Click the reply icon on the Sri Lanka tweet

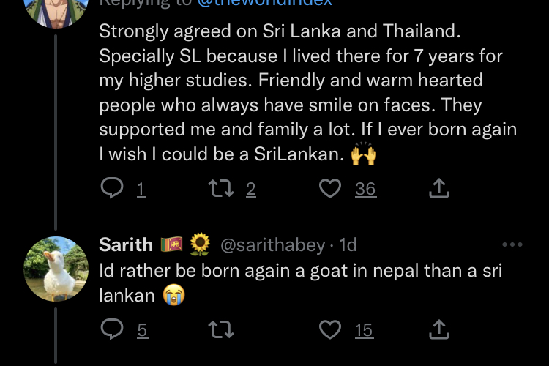pyautogui.click(x=112, y=187)
